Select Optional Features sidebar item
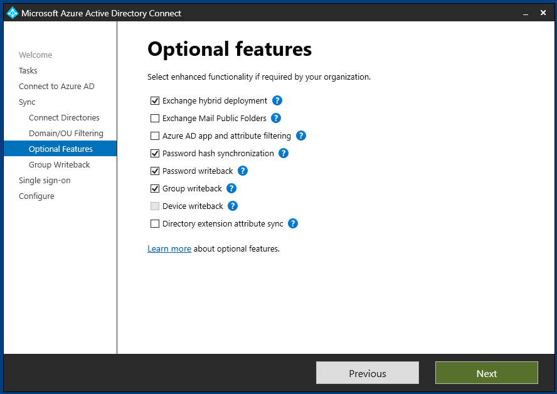Image resolution: width=557 pixels, height=394 pixels. 60,149
